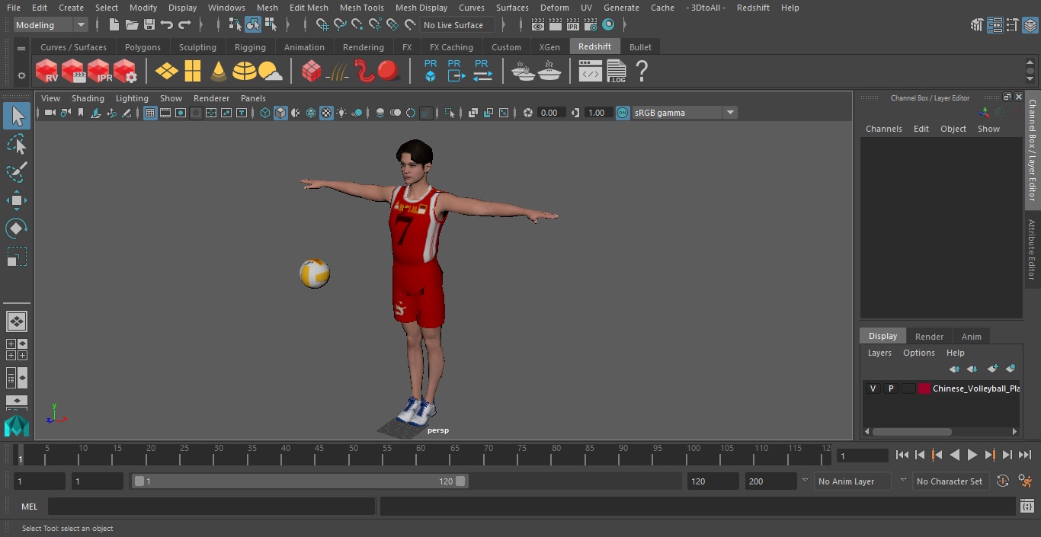The width and height of the screenshot is (1041, 537).
Task: Open the Redshift RenderView icon
Action: tap(47, 71)
